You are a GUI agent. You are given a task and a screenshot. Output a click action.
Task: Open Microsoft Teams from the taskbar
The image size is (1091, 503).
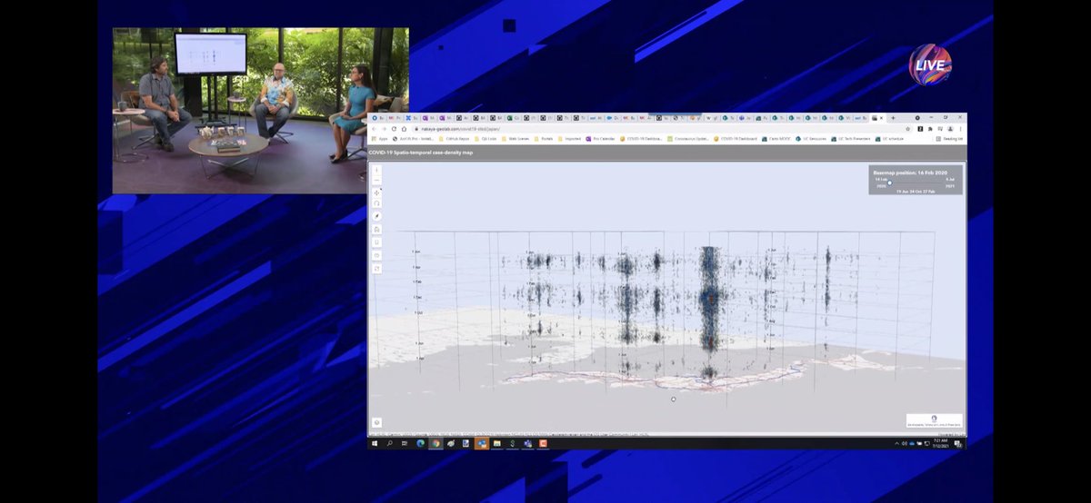click(527, 444)
